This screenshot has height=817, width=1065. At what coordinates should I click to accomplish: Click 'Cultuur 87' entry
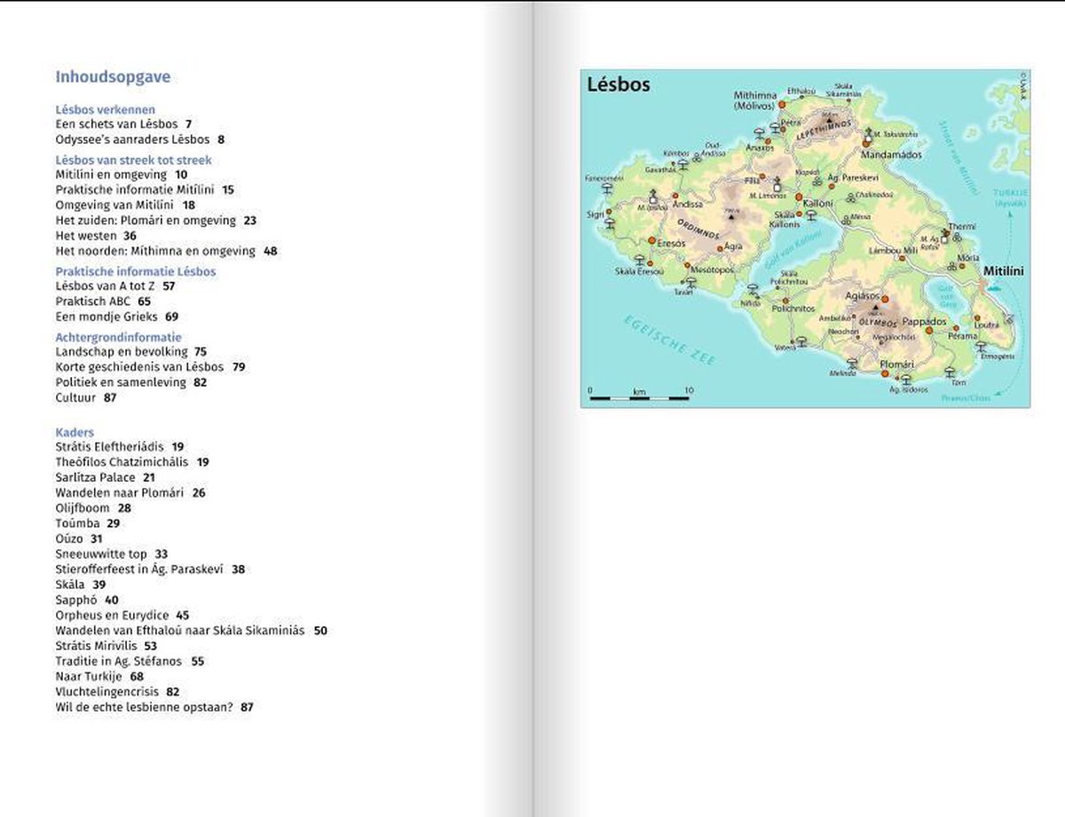click(86, 398)
